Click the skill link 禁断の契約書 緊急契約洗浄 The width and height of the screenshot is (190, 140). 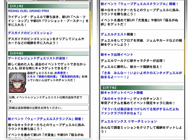54,76
